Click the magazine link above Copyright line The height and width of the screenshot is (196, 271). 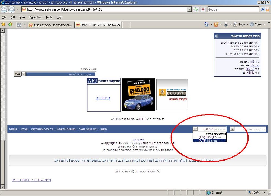pos(138,139)
